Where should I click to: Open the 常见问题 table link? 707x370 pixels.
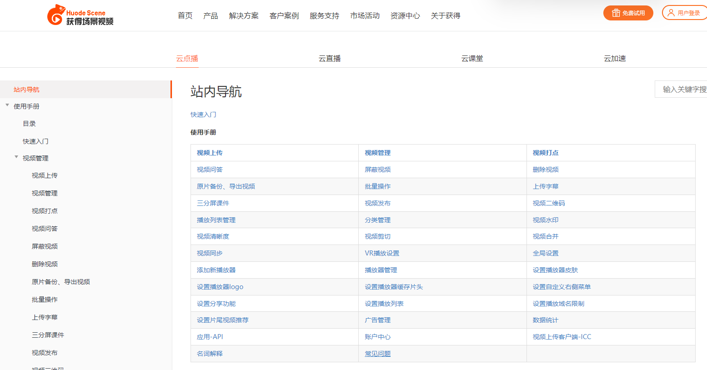(378, 354)
